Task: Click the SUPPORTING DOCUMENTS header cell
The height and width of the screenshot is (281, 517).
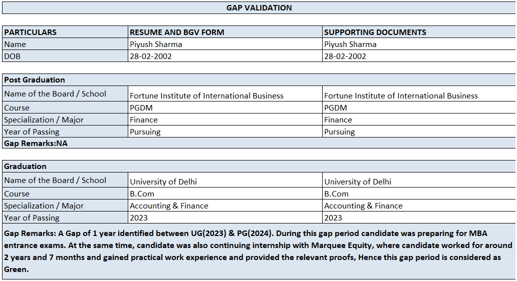Action: click(x=375, y=32)
